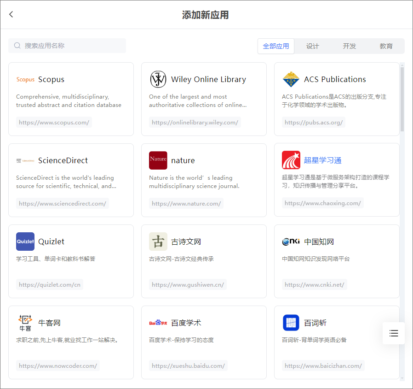The height and width of the screenshot is (389, 413).
Task: Click the app list vertical scrollbar thumb
Action: (402, 99)
